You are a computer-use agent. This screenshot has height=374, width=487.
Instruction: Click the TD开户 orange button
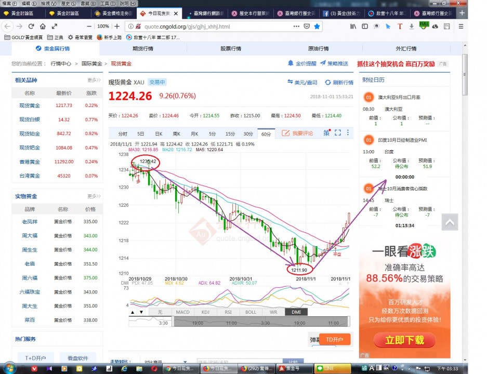(x=335, y=340)
